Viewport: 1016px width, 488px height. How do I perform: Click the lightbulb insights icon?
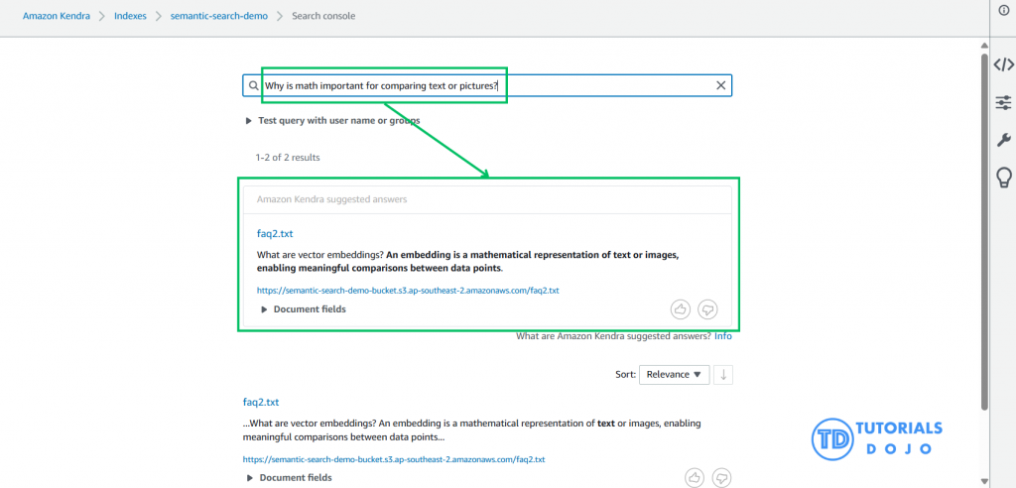pyautogui.click(x=1003, y=179)
